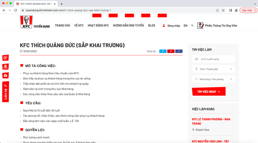
Task: Bookmark this page with the star icon
Action: click(x=223, y=10)
